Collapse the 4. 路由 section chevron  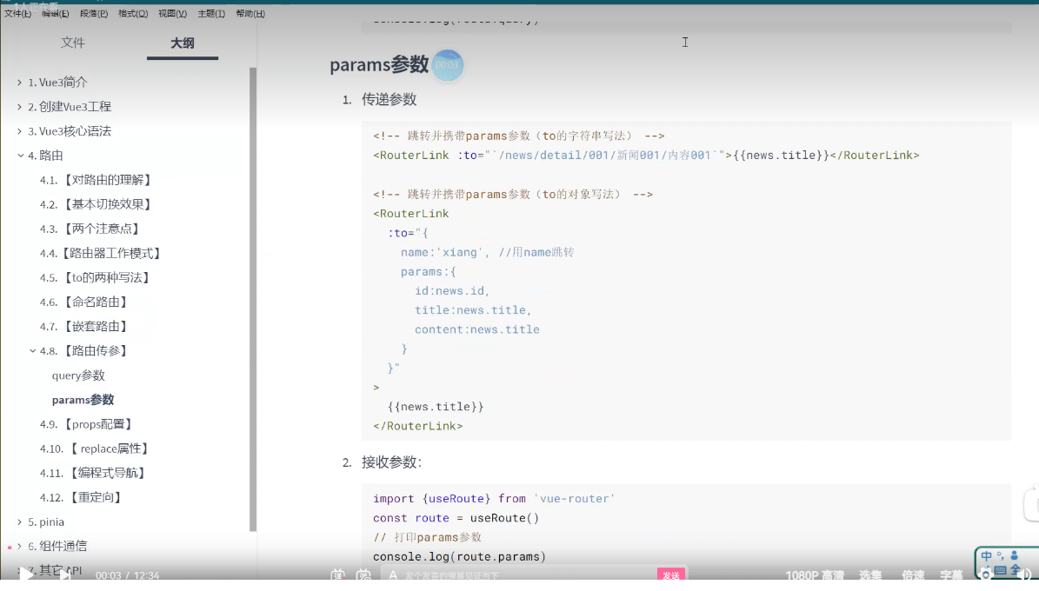[21, 156]
